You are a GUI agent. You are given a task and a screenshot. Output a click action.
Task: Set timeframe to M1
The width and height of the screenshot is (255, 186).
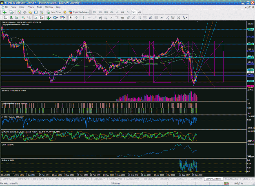95,12
